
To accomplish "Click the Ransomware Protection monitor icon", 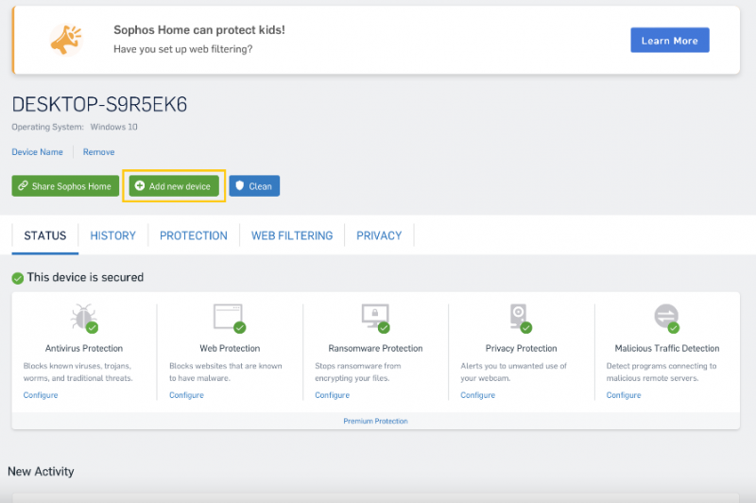I will [x=375, y=318].
